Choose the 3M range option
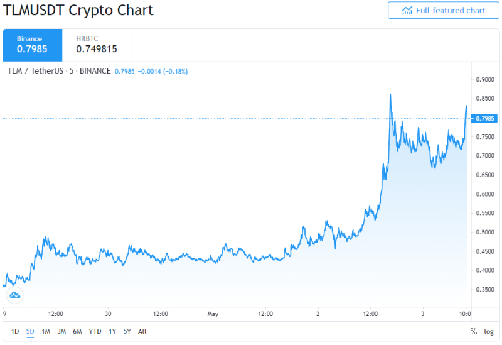502x345 pixels. click(x=61, y=332)
